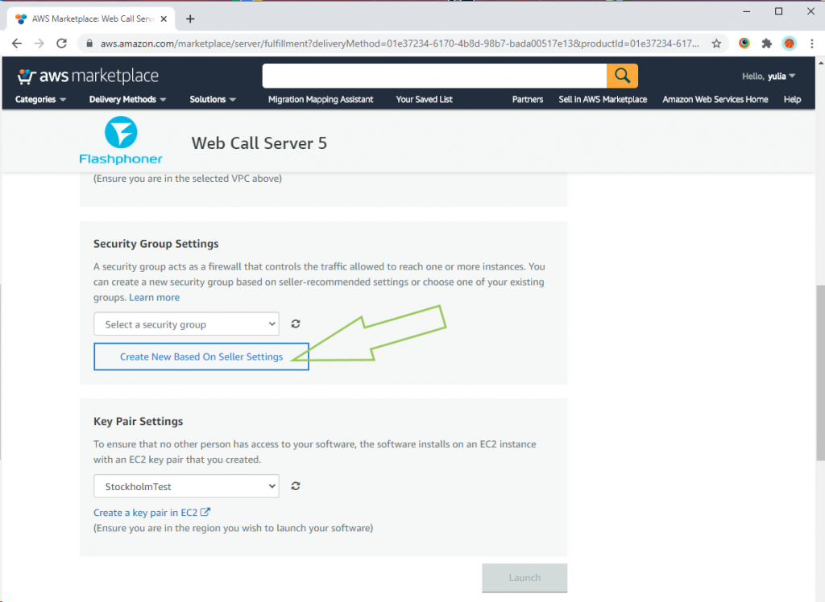Expand the Solutions menu
Image resolution: width=825 pixels, height=602 pixels.
213,99
